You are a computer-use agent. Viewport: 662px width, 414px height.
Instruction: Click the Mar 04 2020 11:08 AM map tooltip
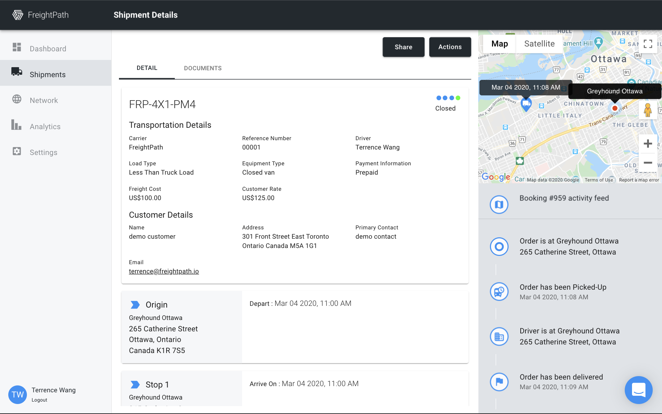(526, 87)
